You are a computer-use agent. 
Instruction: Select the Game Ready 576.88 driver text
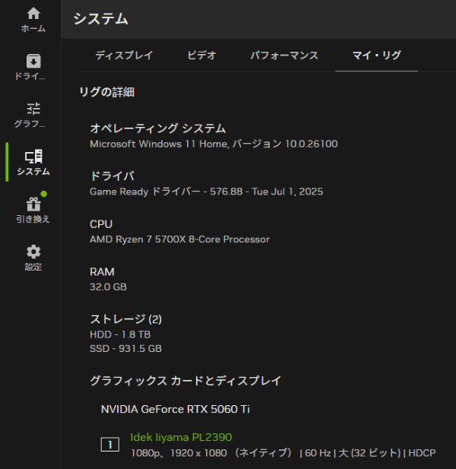point(206,192)
